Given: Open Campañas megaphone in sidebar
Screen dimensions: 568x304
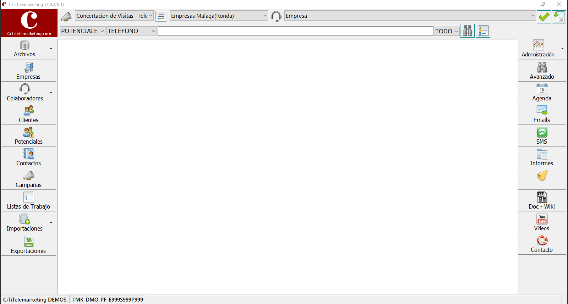Looking at the screenshot, I should (x=28, y=179).
